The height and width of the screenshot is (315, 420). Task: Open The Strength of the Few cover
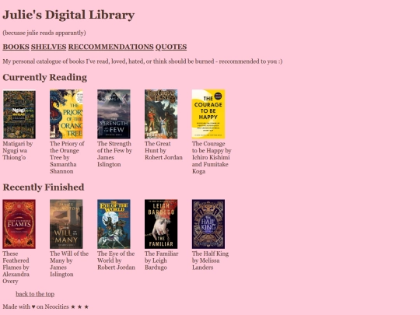point(114,114)
